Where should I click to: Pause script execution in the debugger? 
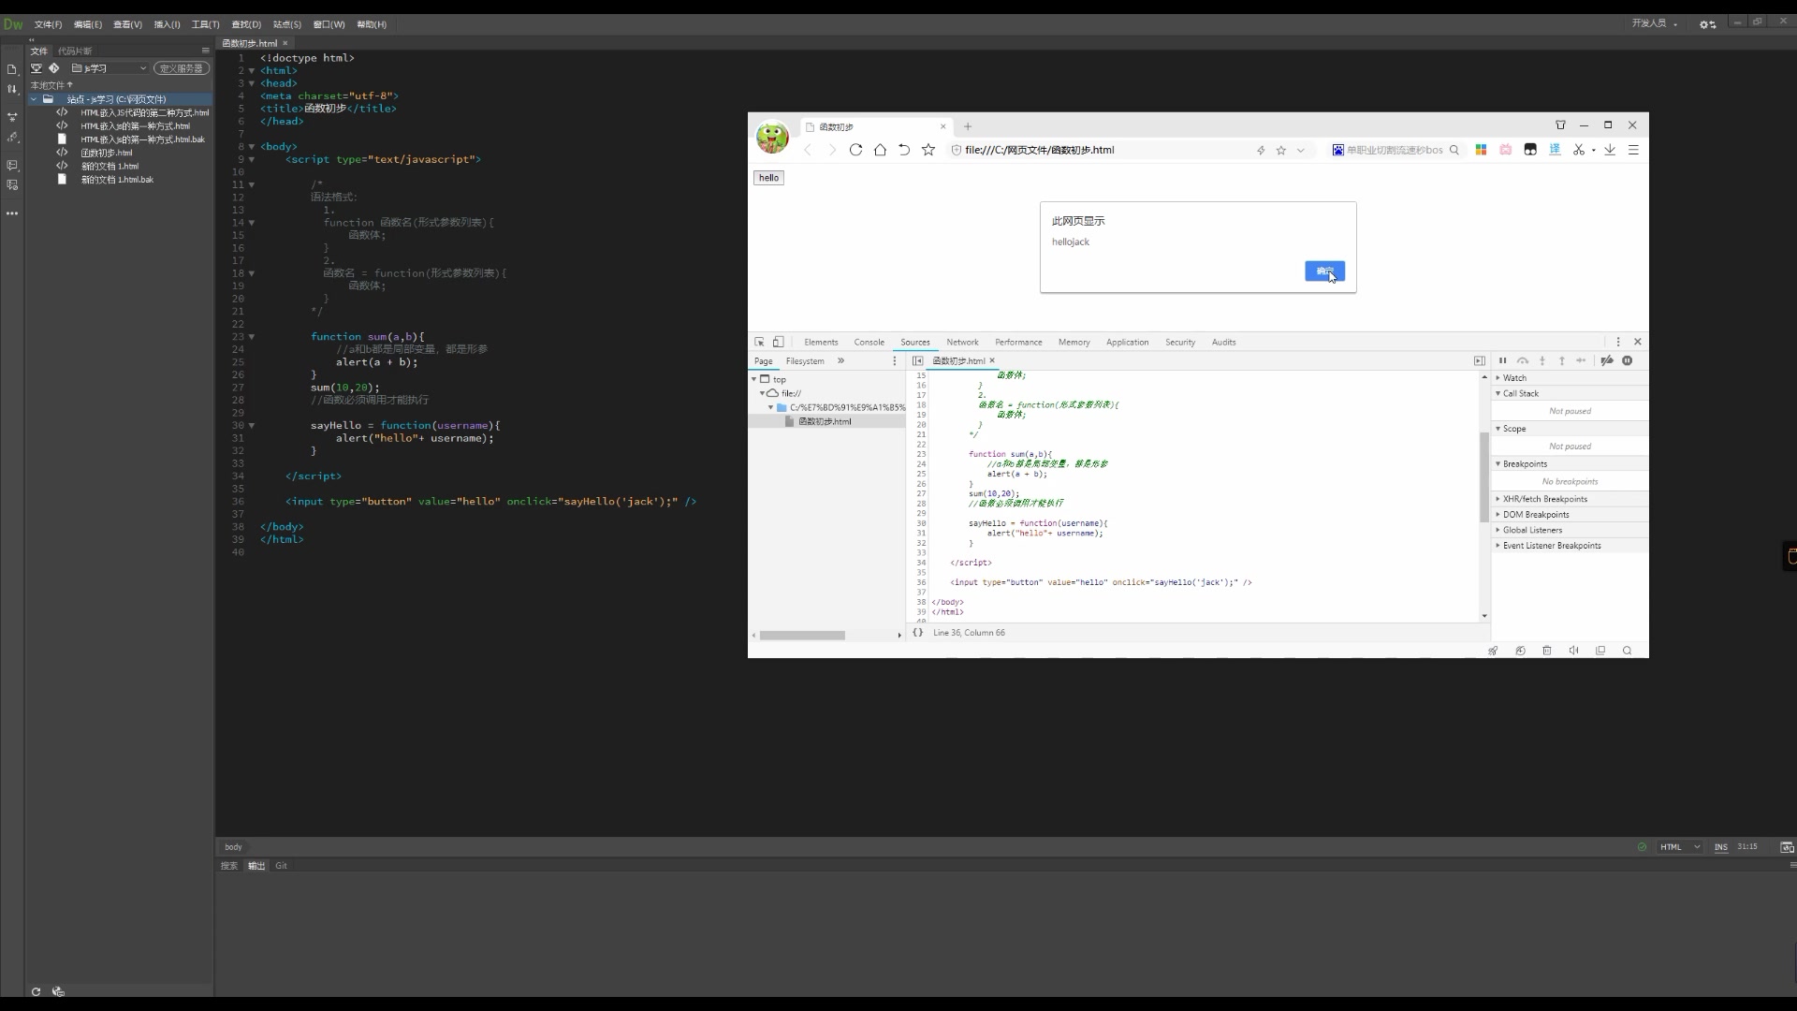tap(1503, 360)
